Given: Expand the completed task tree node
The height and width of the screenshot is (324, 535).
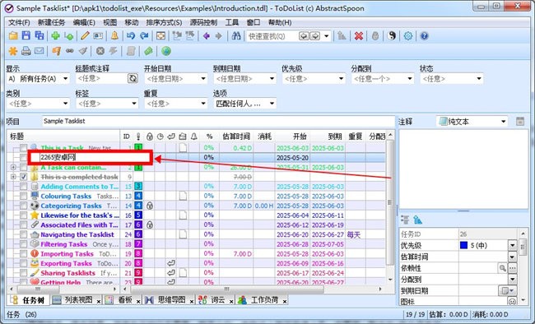Looking at the screenshot, I should tap(13, 177).
